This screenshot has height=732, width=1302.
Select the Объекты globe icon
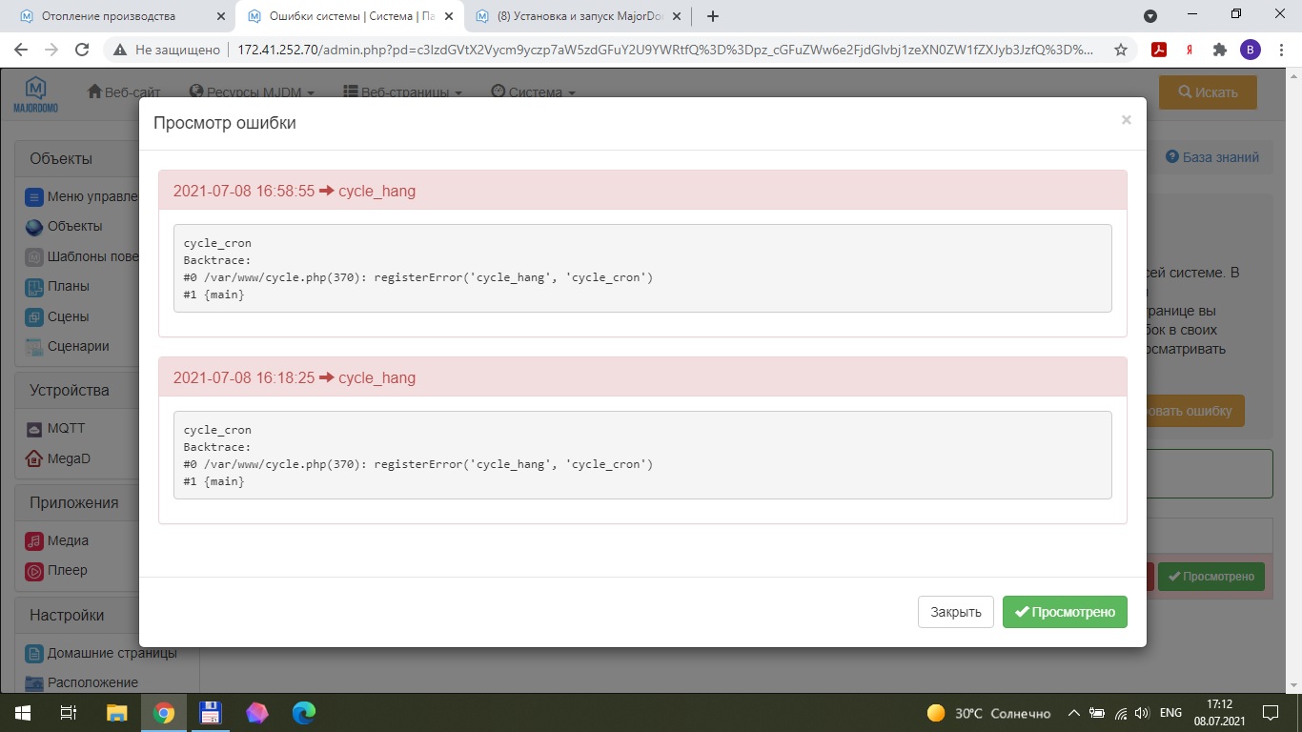tap(34, 227)
